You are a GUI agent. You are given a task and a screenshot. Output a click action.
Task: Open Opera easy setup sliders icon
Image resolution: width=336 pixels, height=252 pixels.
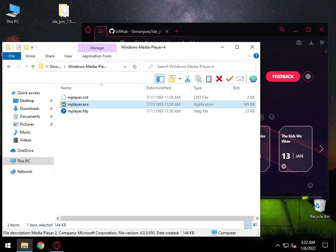322,43
